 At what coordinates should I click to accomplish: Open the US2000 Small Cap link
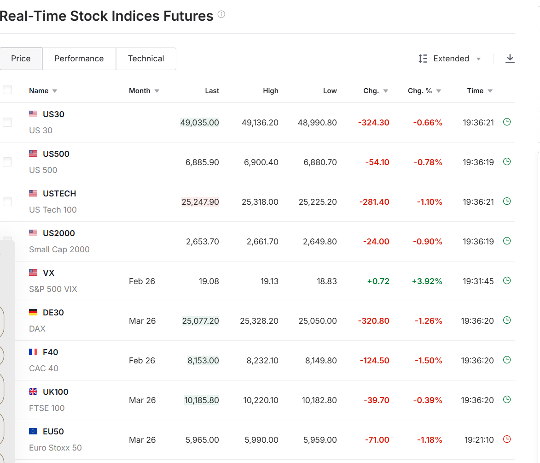(59, 233)
